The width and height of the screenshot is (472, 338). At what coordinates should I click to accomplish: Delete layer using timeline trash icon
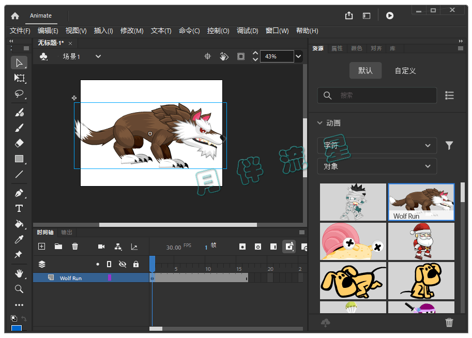click(x=75, y=247)
